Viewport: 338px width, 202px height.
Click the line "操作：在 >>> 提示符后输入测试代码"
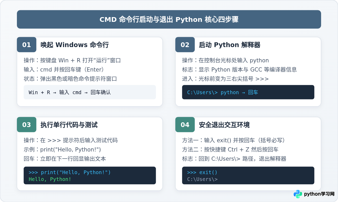pyautogui.click(x=71, y=140)
